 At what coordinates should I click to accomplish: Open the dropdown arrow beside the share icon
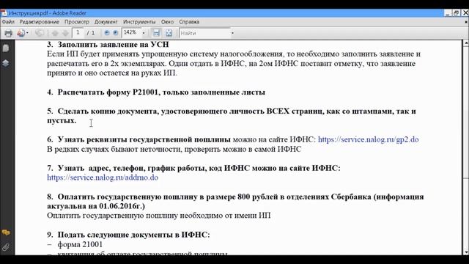point(27,33)
